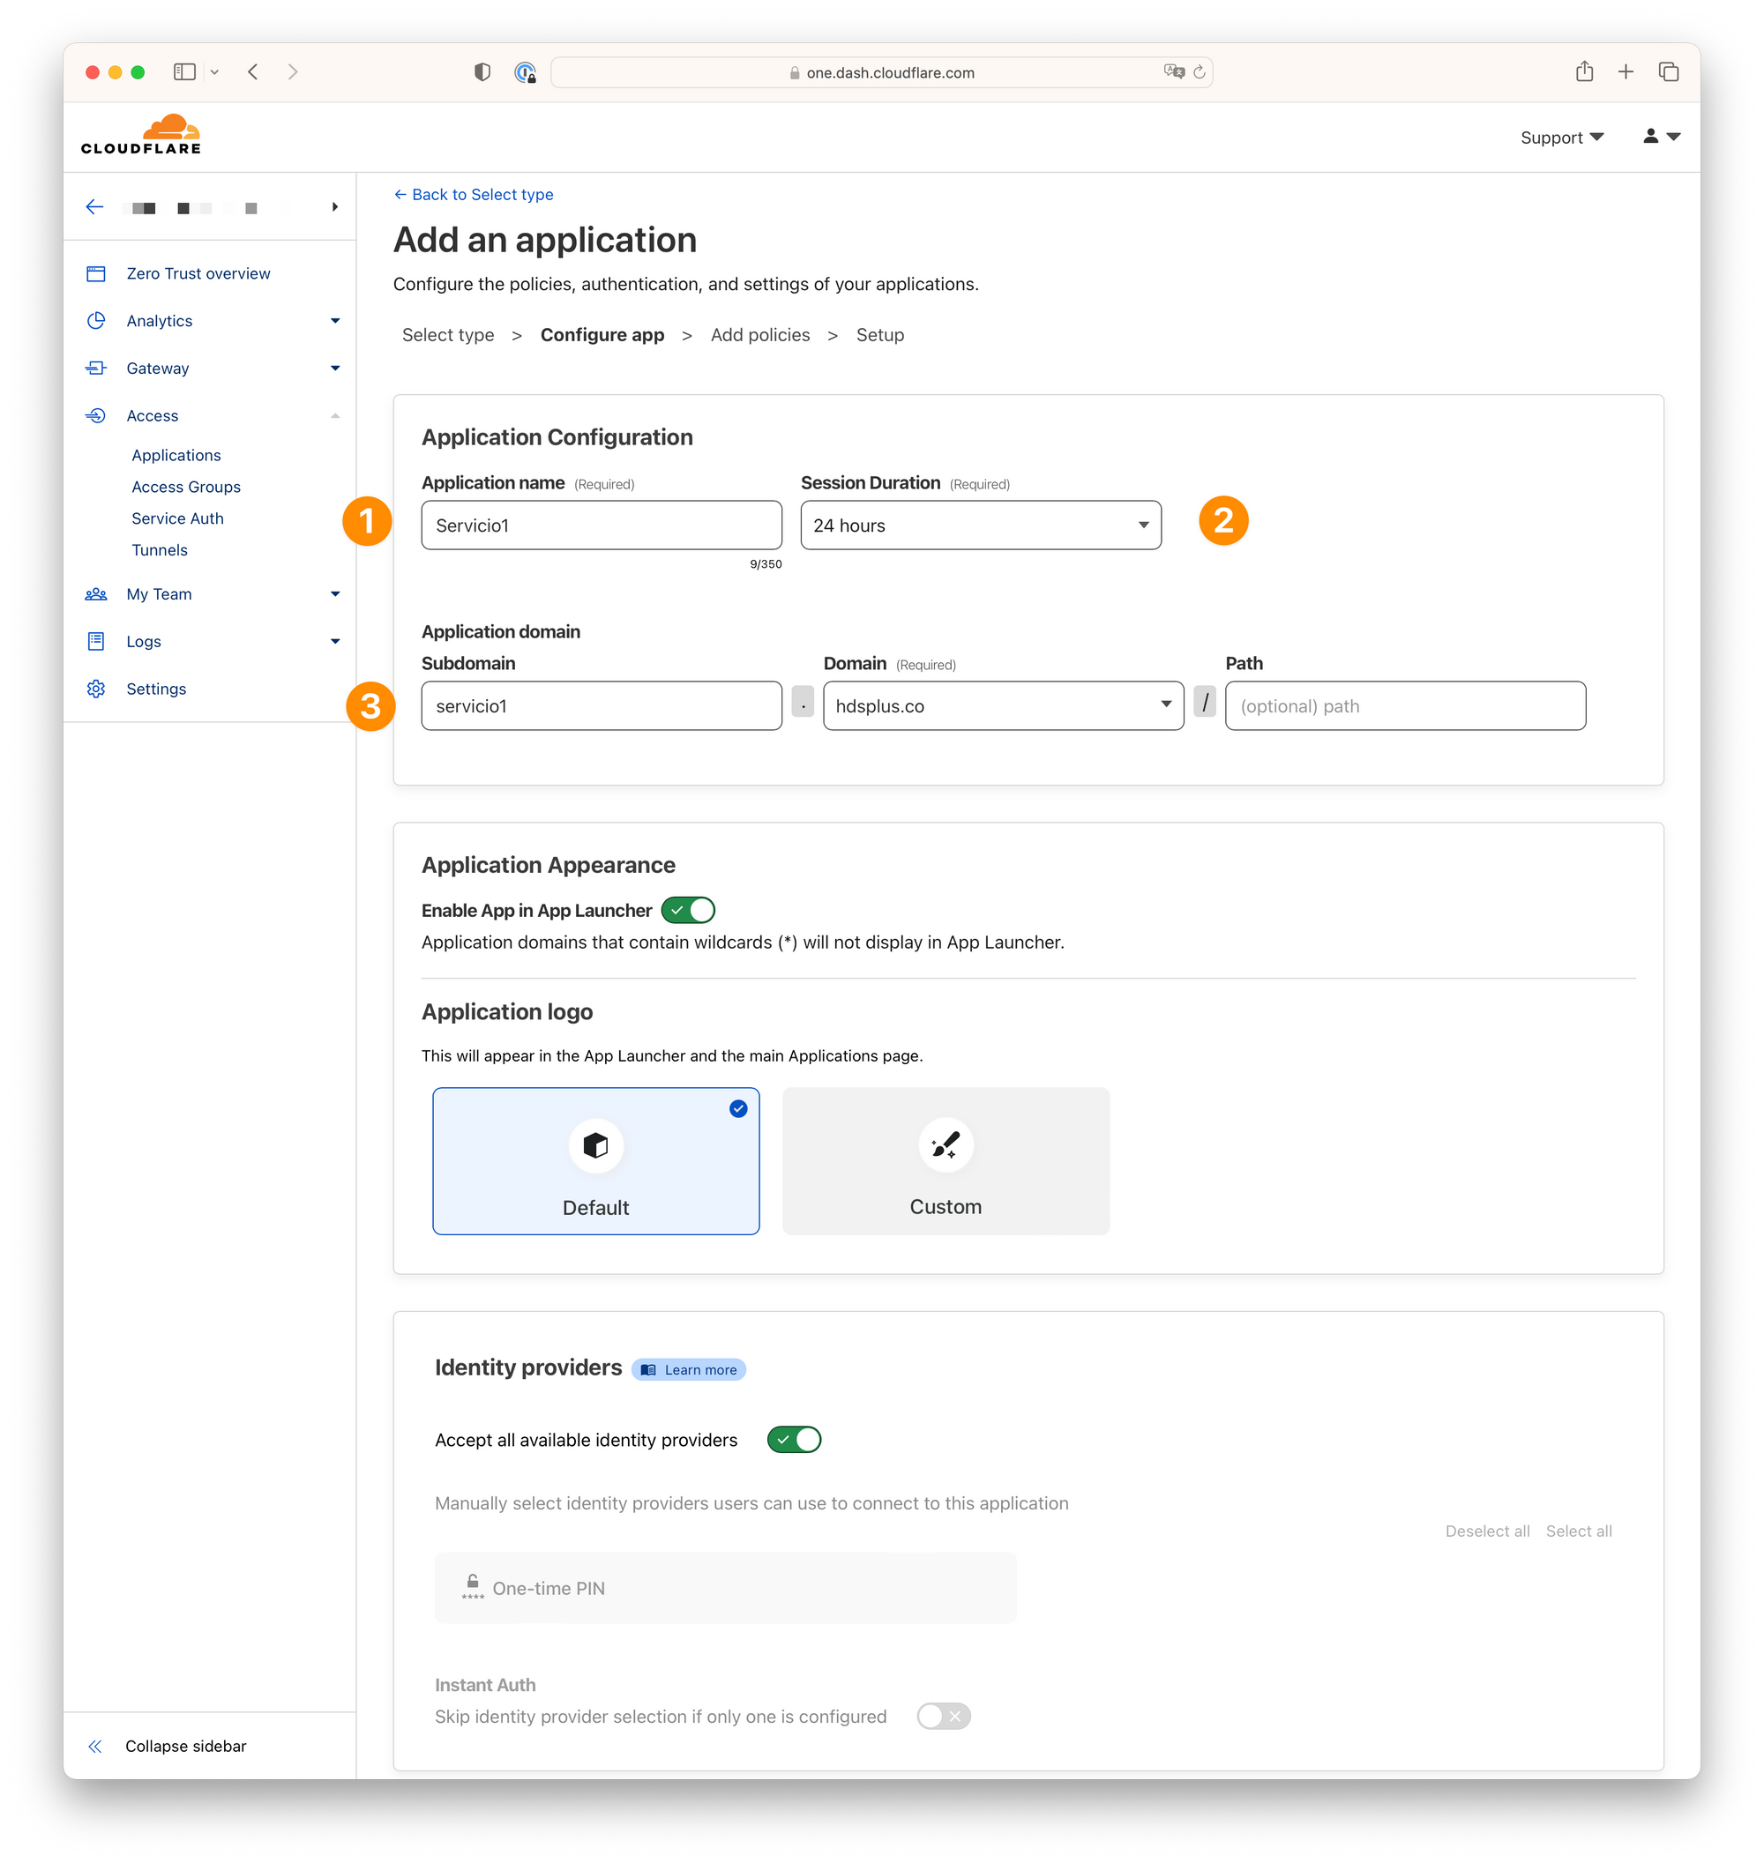Image resolution: width=1764 pixels, height=1863 pixels.
Task: Show tab overview
Action: click(1669, 71)
